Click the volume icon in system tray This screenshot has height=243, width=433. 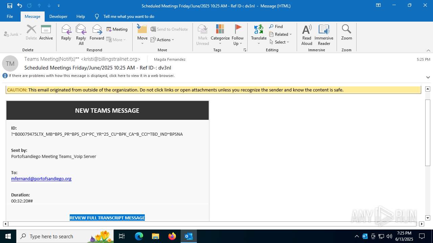click(389, 236)
